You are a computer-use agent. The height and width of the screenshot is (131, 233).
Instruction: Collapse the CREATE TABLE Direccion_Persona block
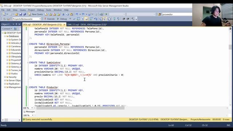pyautogui.click(x=28, y=44)
